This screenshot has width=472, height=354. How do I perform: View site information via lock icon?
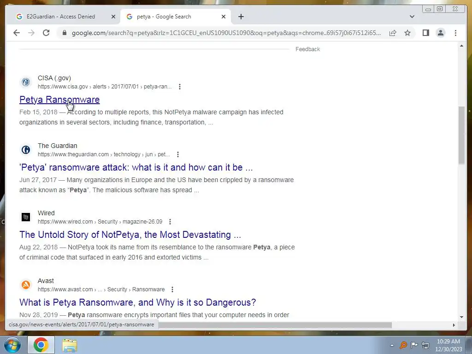pyautogui.click(x=65, y=33)
